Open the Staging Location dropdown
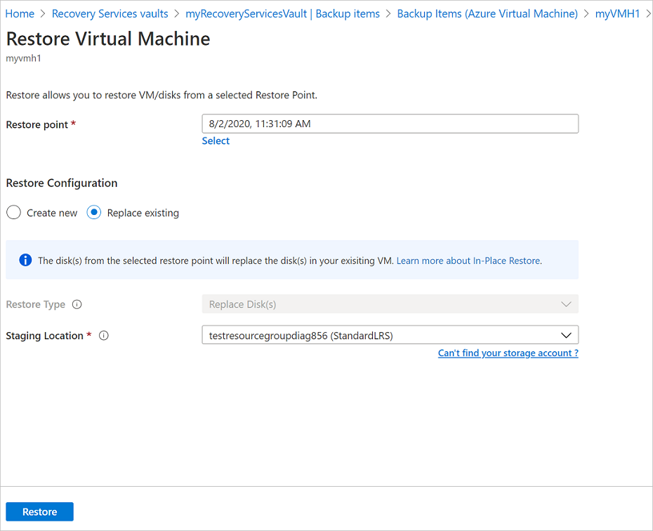The height and width of the screenshot is (531, 653). (x=390, y=335)
